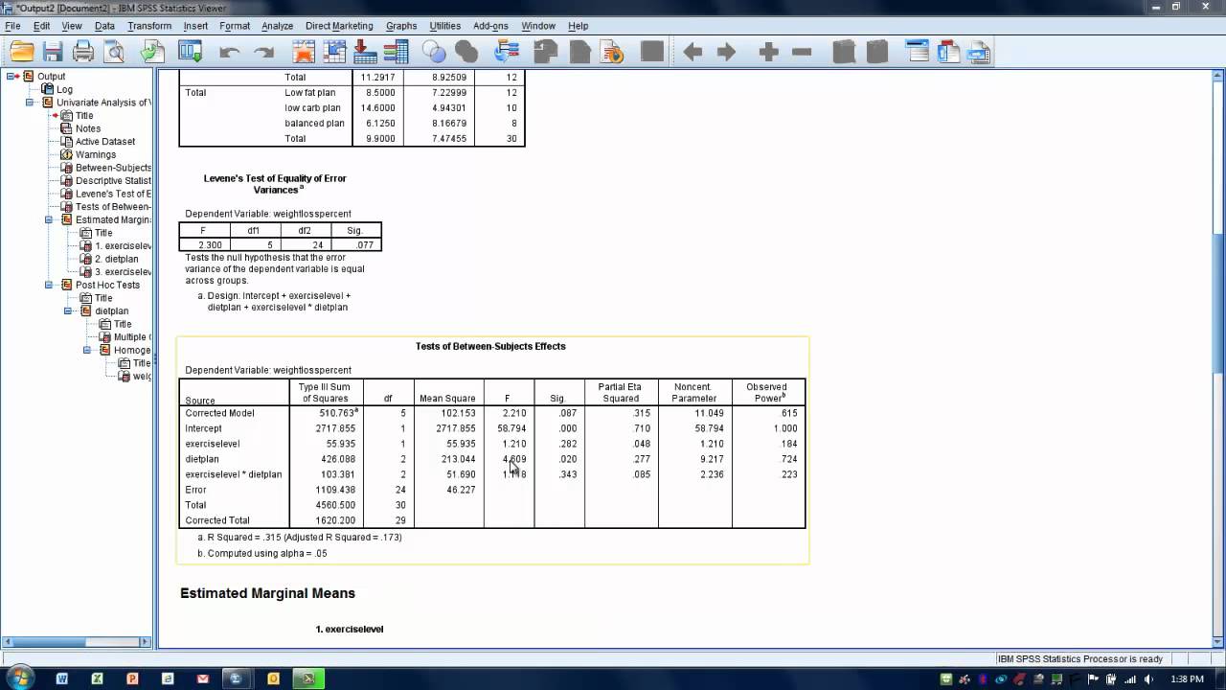The height and width of the screenshot is (690, 1226).
Task: Open the Transform menu
Action: click(149, 26)
